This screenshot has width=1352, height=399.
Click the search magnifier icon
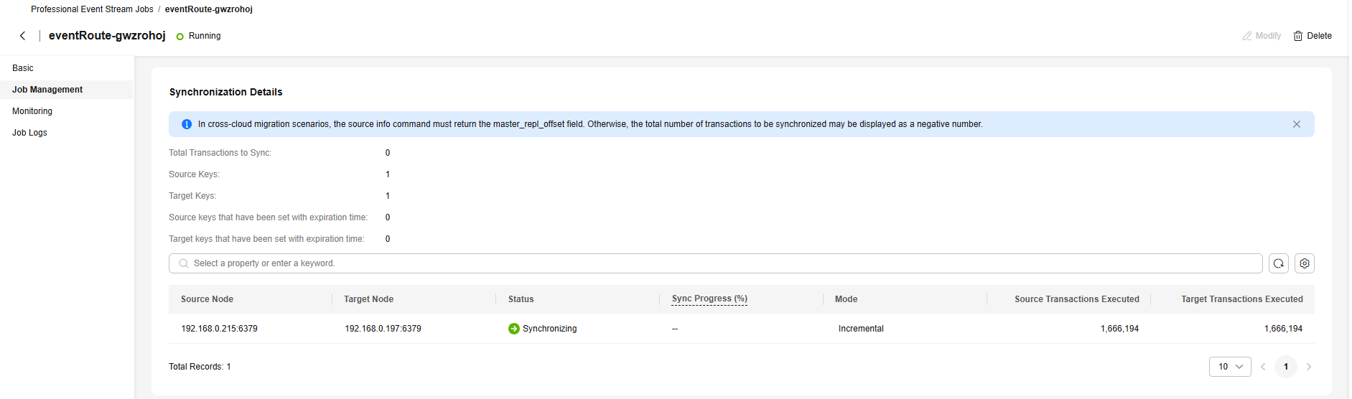pos(184,263)
